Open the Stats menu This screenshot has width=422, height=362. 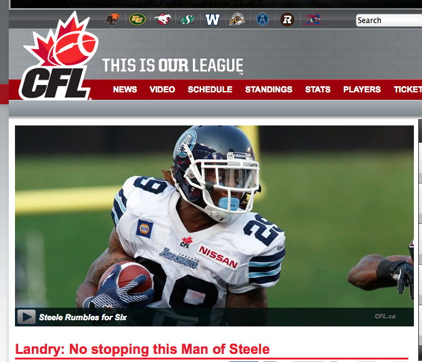[x=318, y=89]
